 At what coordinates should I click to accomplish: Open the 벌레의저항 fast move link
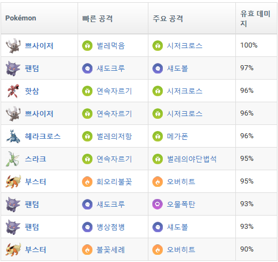click(x=114, y=137)
